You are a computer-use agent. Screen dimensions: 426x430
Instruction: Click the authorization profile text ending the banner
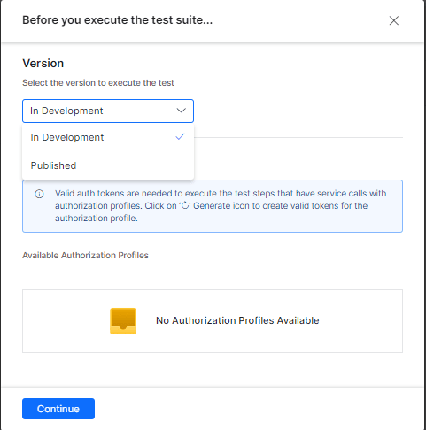coord(97,219)
